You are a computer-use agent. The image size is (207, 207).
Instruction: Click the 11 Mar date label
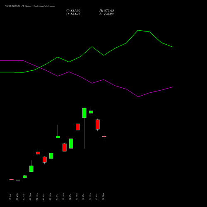click(70, 197)
